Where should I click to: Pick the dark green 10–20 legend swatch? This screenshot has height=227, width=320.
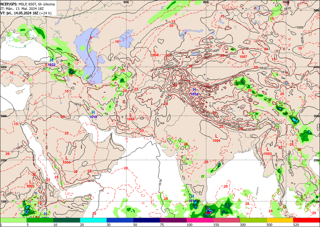tap(67, 220)
